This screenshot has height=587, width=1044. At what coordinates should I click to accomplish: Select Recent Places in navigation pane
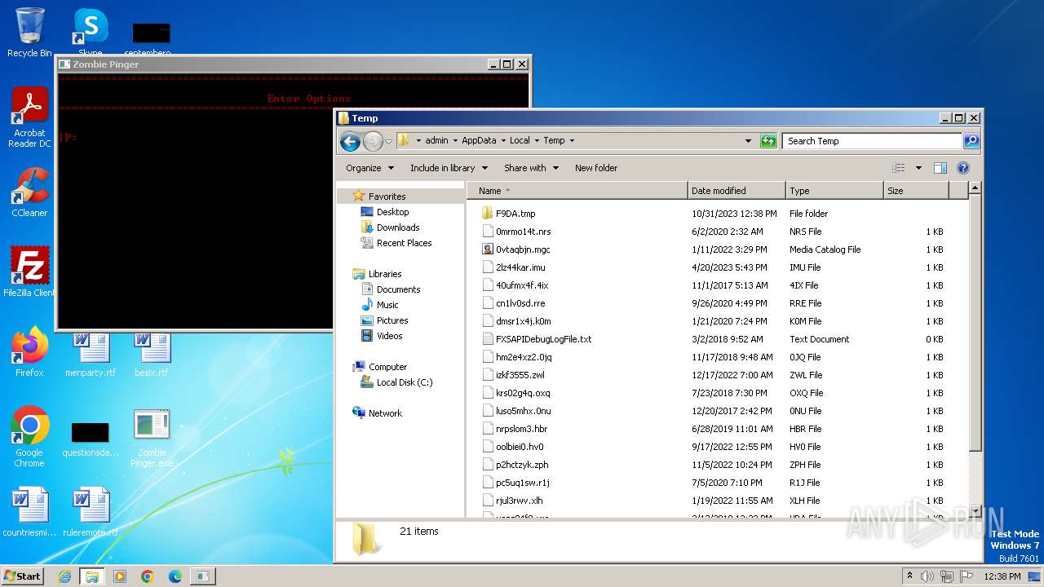[x=404, y=243]
